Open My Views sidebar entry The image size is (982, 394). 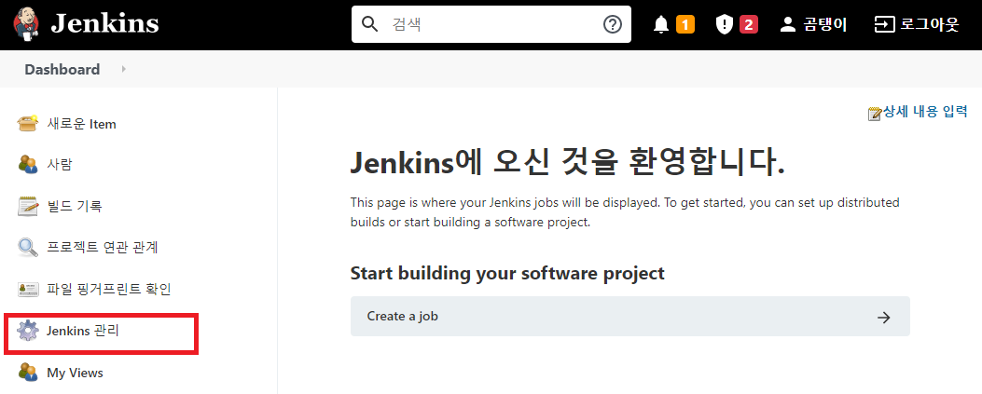pyautogui.click(x=76, y=373)
